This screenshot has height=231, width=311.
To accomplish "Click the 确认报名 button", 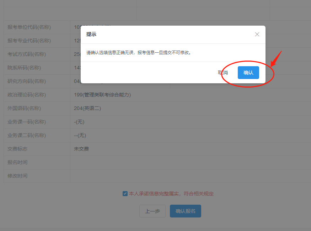I will [185, 211].
